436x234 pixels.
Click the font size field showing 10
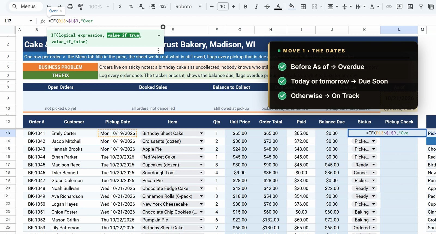tap(223, 7)
